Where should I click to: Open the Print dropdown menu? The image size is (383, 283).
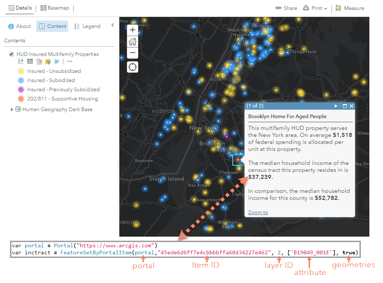pos(315,8)
